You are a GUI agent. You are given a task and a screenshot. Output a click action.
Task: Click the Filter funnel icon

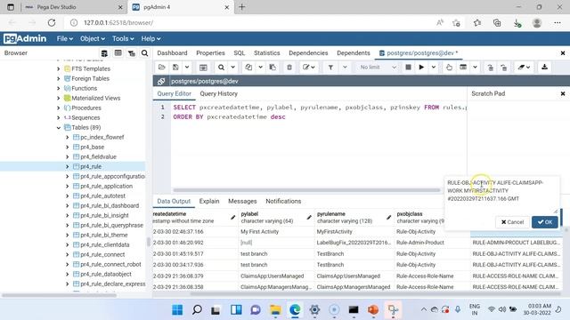tap(330, 68)
